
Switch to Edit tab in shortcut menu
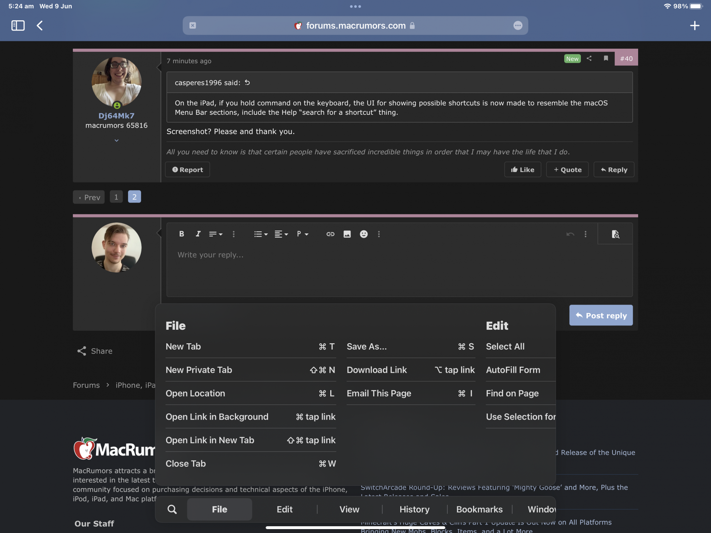click(x=284, y=509)
